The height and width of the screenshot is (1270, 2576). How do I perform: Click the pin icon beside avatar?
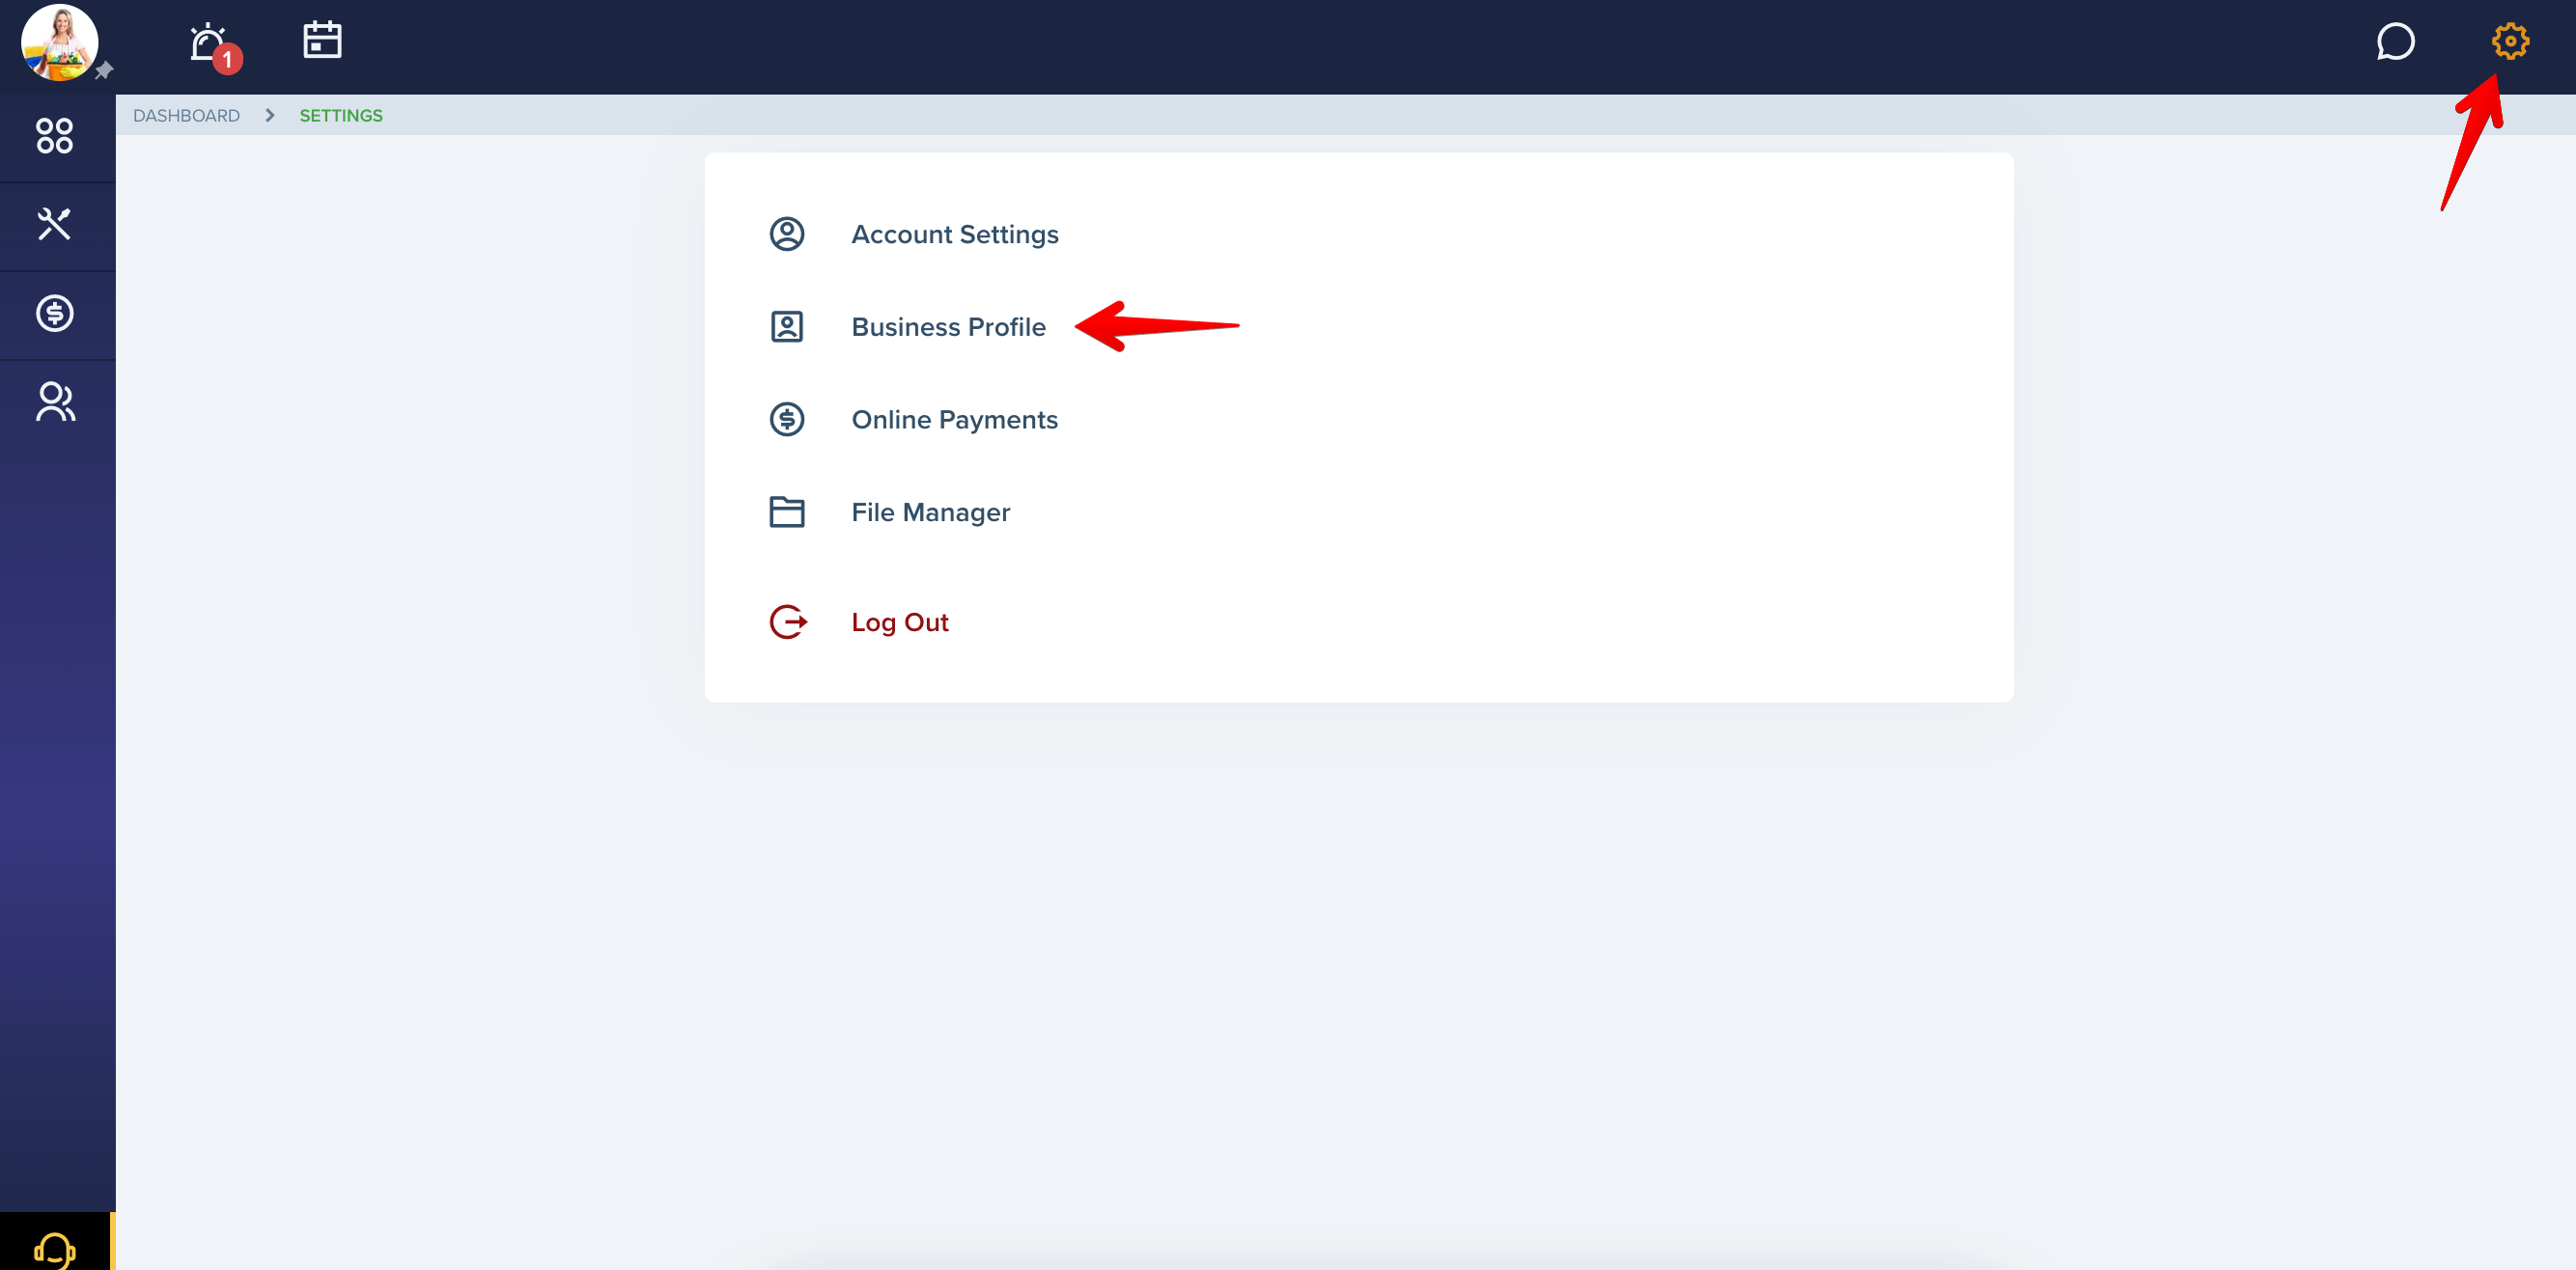(104, 69)
